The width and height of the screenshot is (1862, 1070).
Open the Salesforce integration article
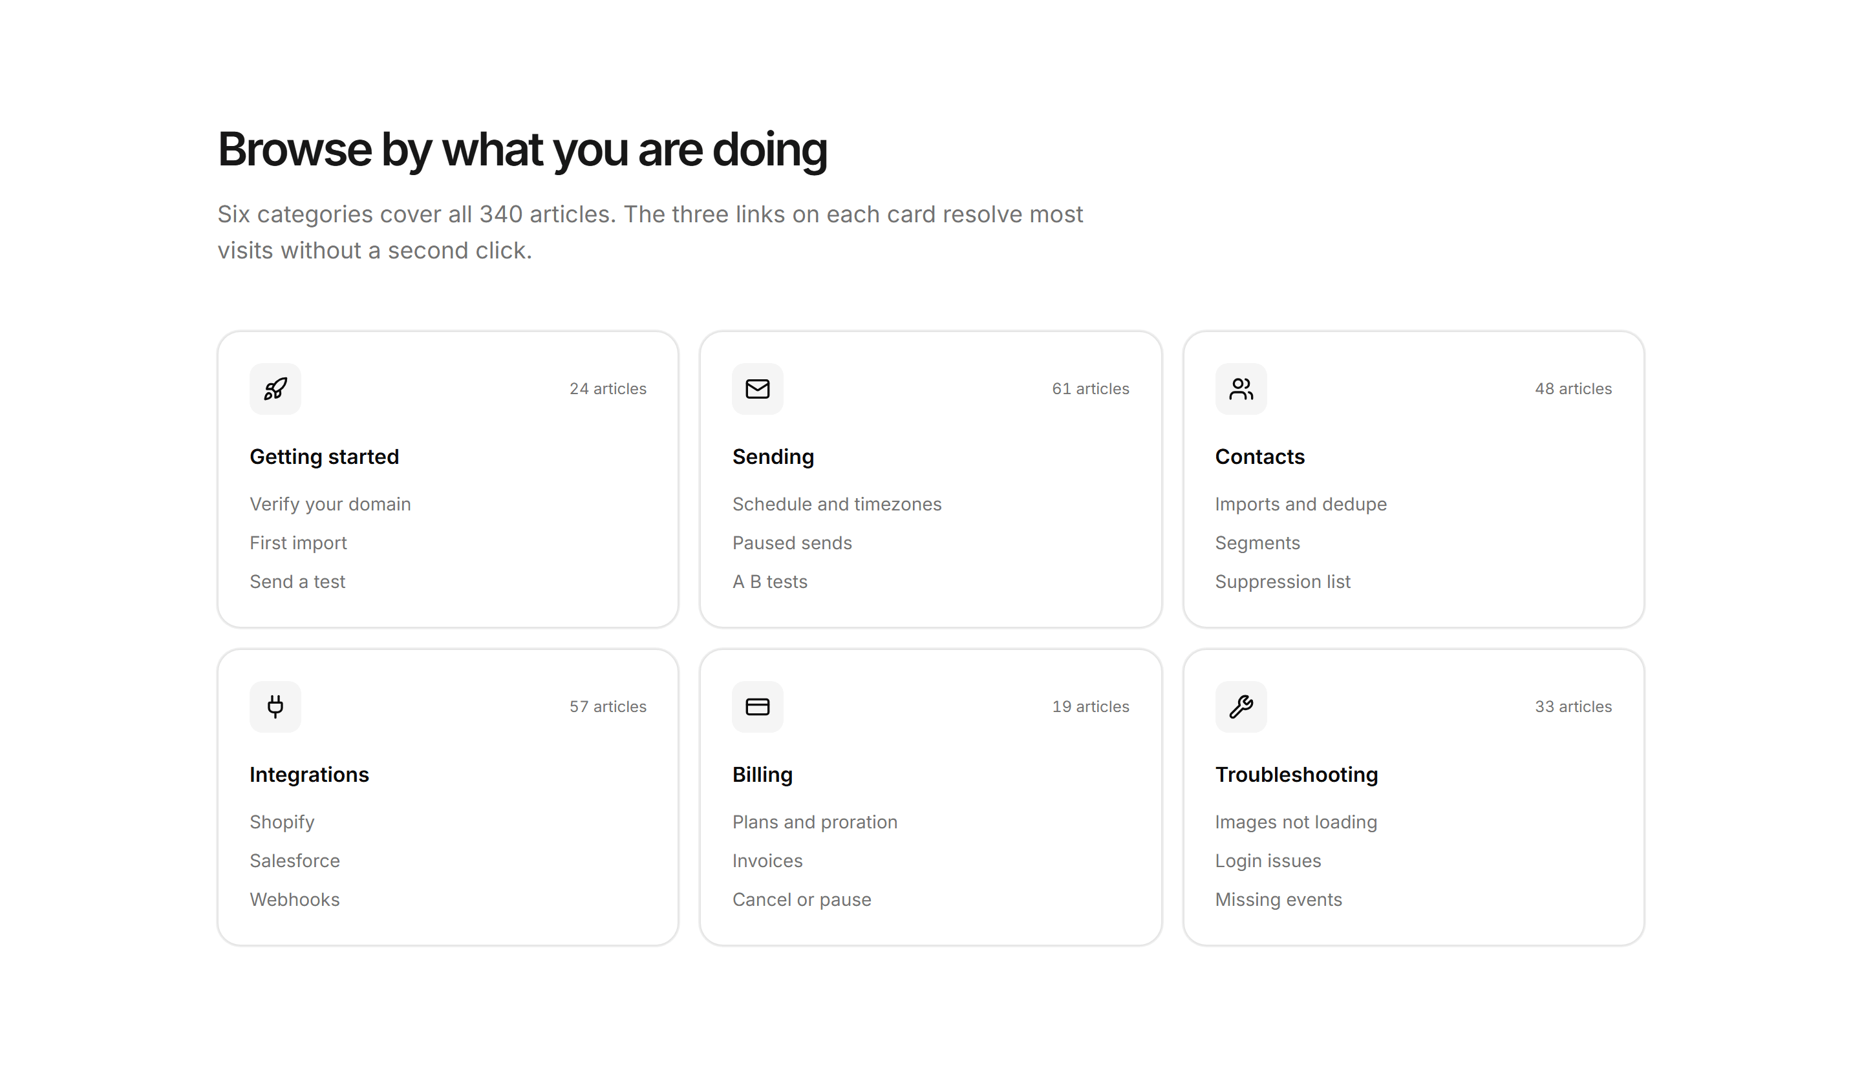pyautogui.click(x=294, y=861)
